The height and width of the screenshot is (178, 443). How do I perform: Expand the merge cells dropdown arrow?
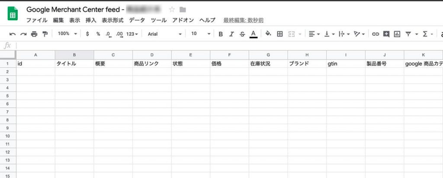pyautogui.click(x=300, y=34)
